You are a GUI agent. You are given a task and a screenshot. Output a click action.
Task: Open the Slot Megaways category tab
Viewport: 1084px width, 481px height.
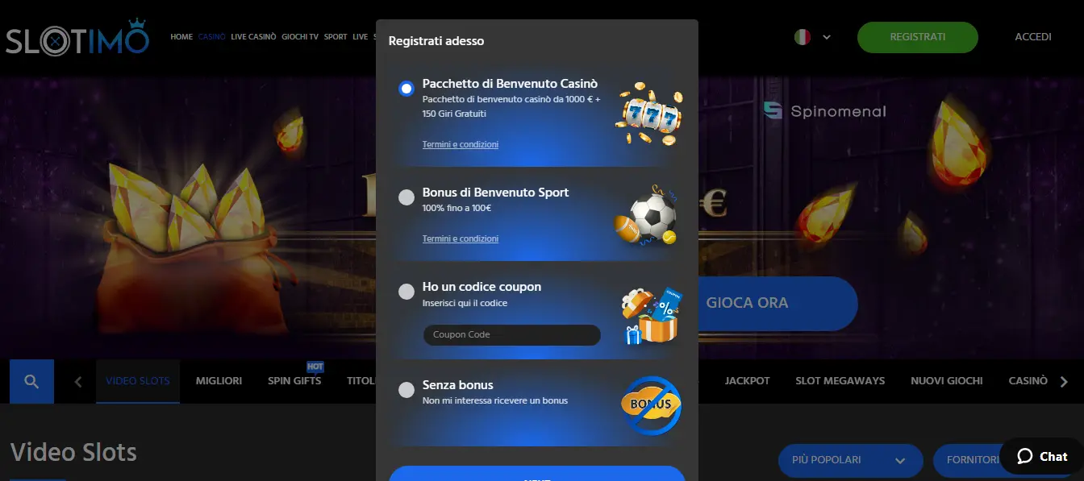(840, 381)
